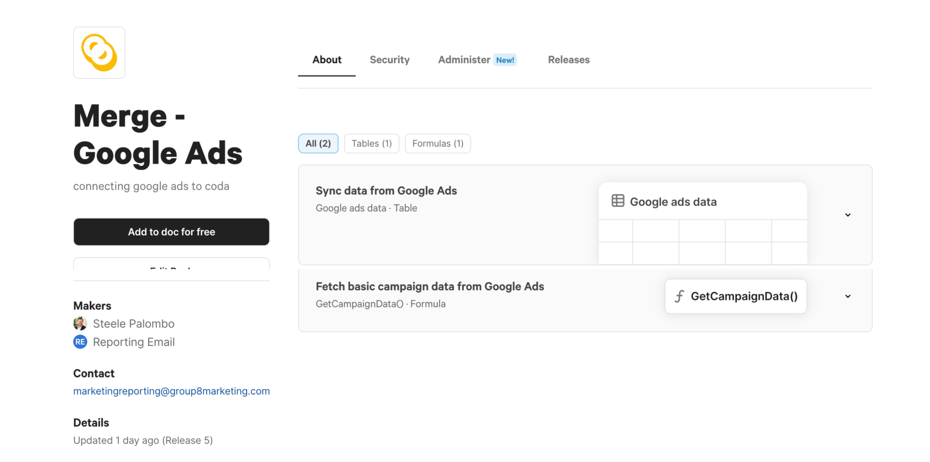The height and width of the screenshot is (462, 930).
Task: Select the All (2) filter chip
Action: pyautogui.click(x=318, y=144)
